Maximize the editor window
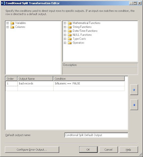Screen dimensions: 143x157 point(135,3)
